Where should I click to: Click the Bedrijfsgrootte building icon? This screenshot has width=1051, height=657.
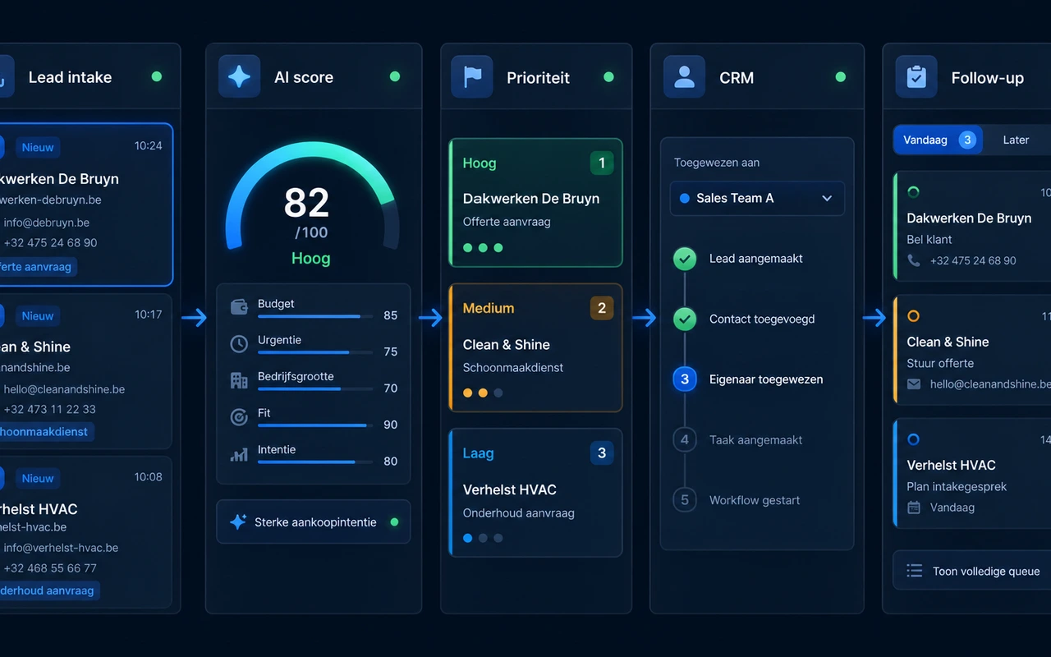[x=239, y=380]
